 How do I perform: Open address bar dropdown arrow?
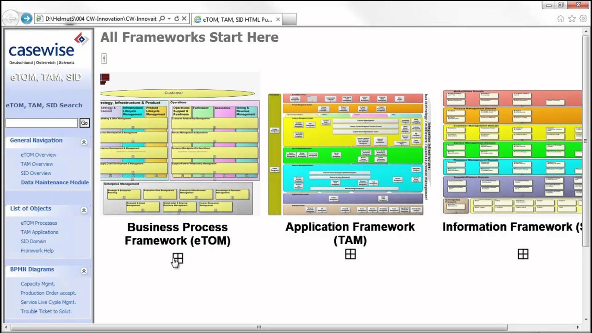[169, 19]
